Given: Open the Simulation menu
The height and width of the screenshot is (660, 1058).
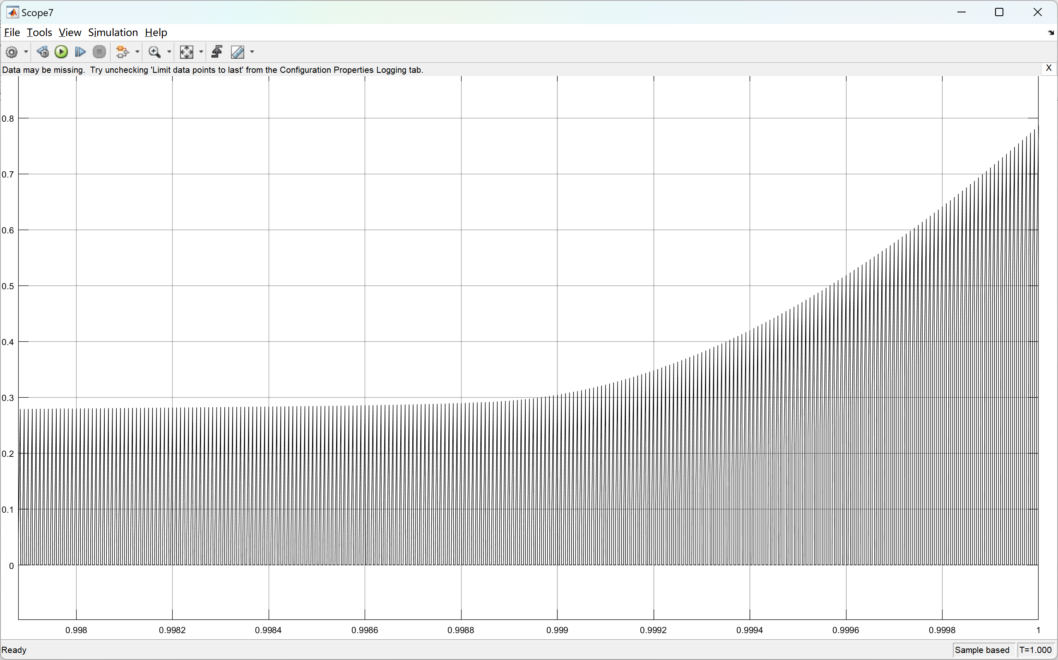Looking at the screenshot, I should tap(113, 32).
